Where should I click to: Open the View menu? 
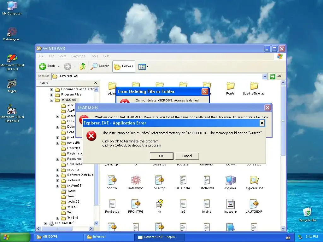tap(63, 56)
